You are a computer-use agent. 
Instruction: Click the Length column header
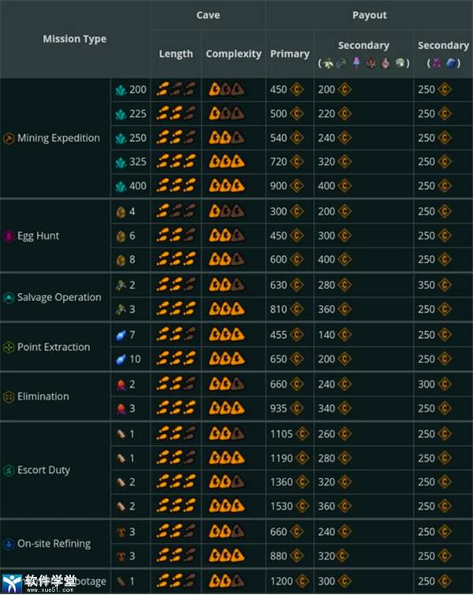tap(176, 54)
